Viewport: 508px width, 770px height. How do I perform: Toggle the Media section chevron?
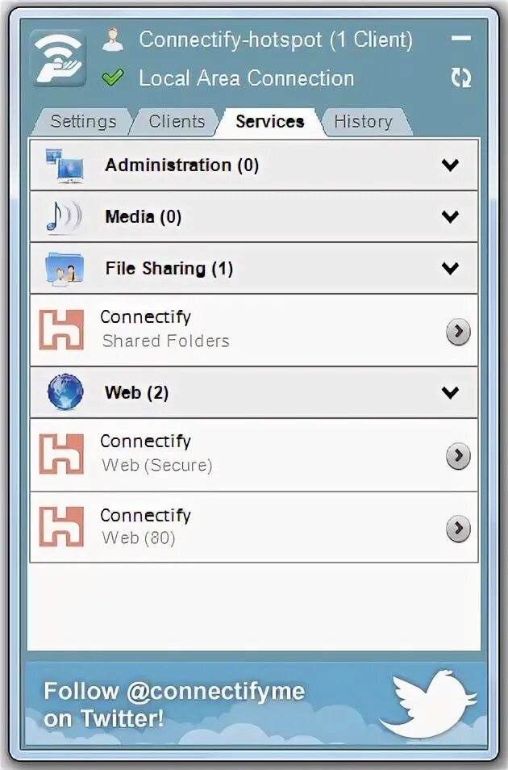(x=450, y=216)
